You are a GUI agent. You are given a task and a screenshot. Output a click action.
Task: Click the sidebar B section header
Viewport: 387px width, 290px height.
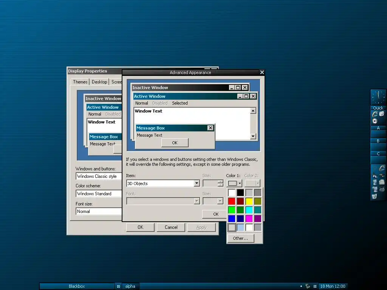point(378,141)
